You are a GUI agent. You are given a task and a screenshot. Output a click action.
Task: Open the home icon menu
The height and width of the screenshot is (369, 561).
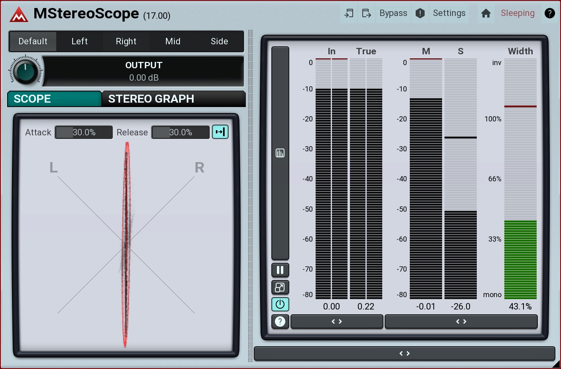[x=486, y=13]
